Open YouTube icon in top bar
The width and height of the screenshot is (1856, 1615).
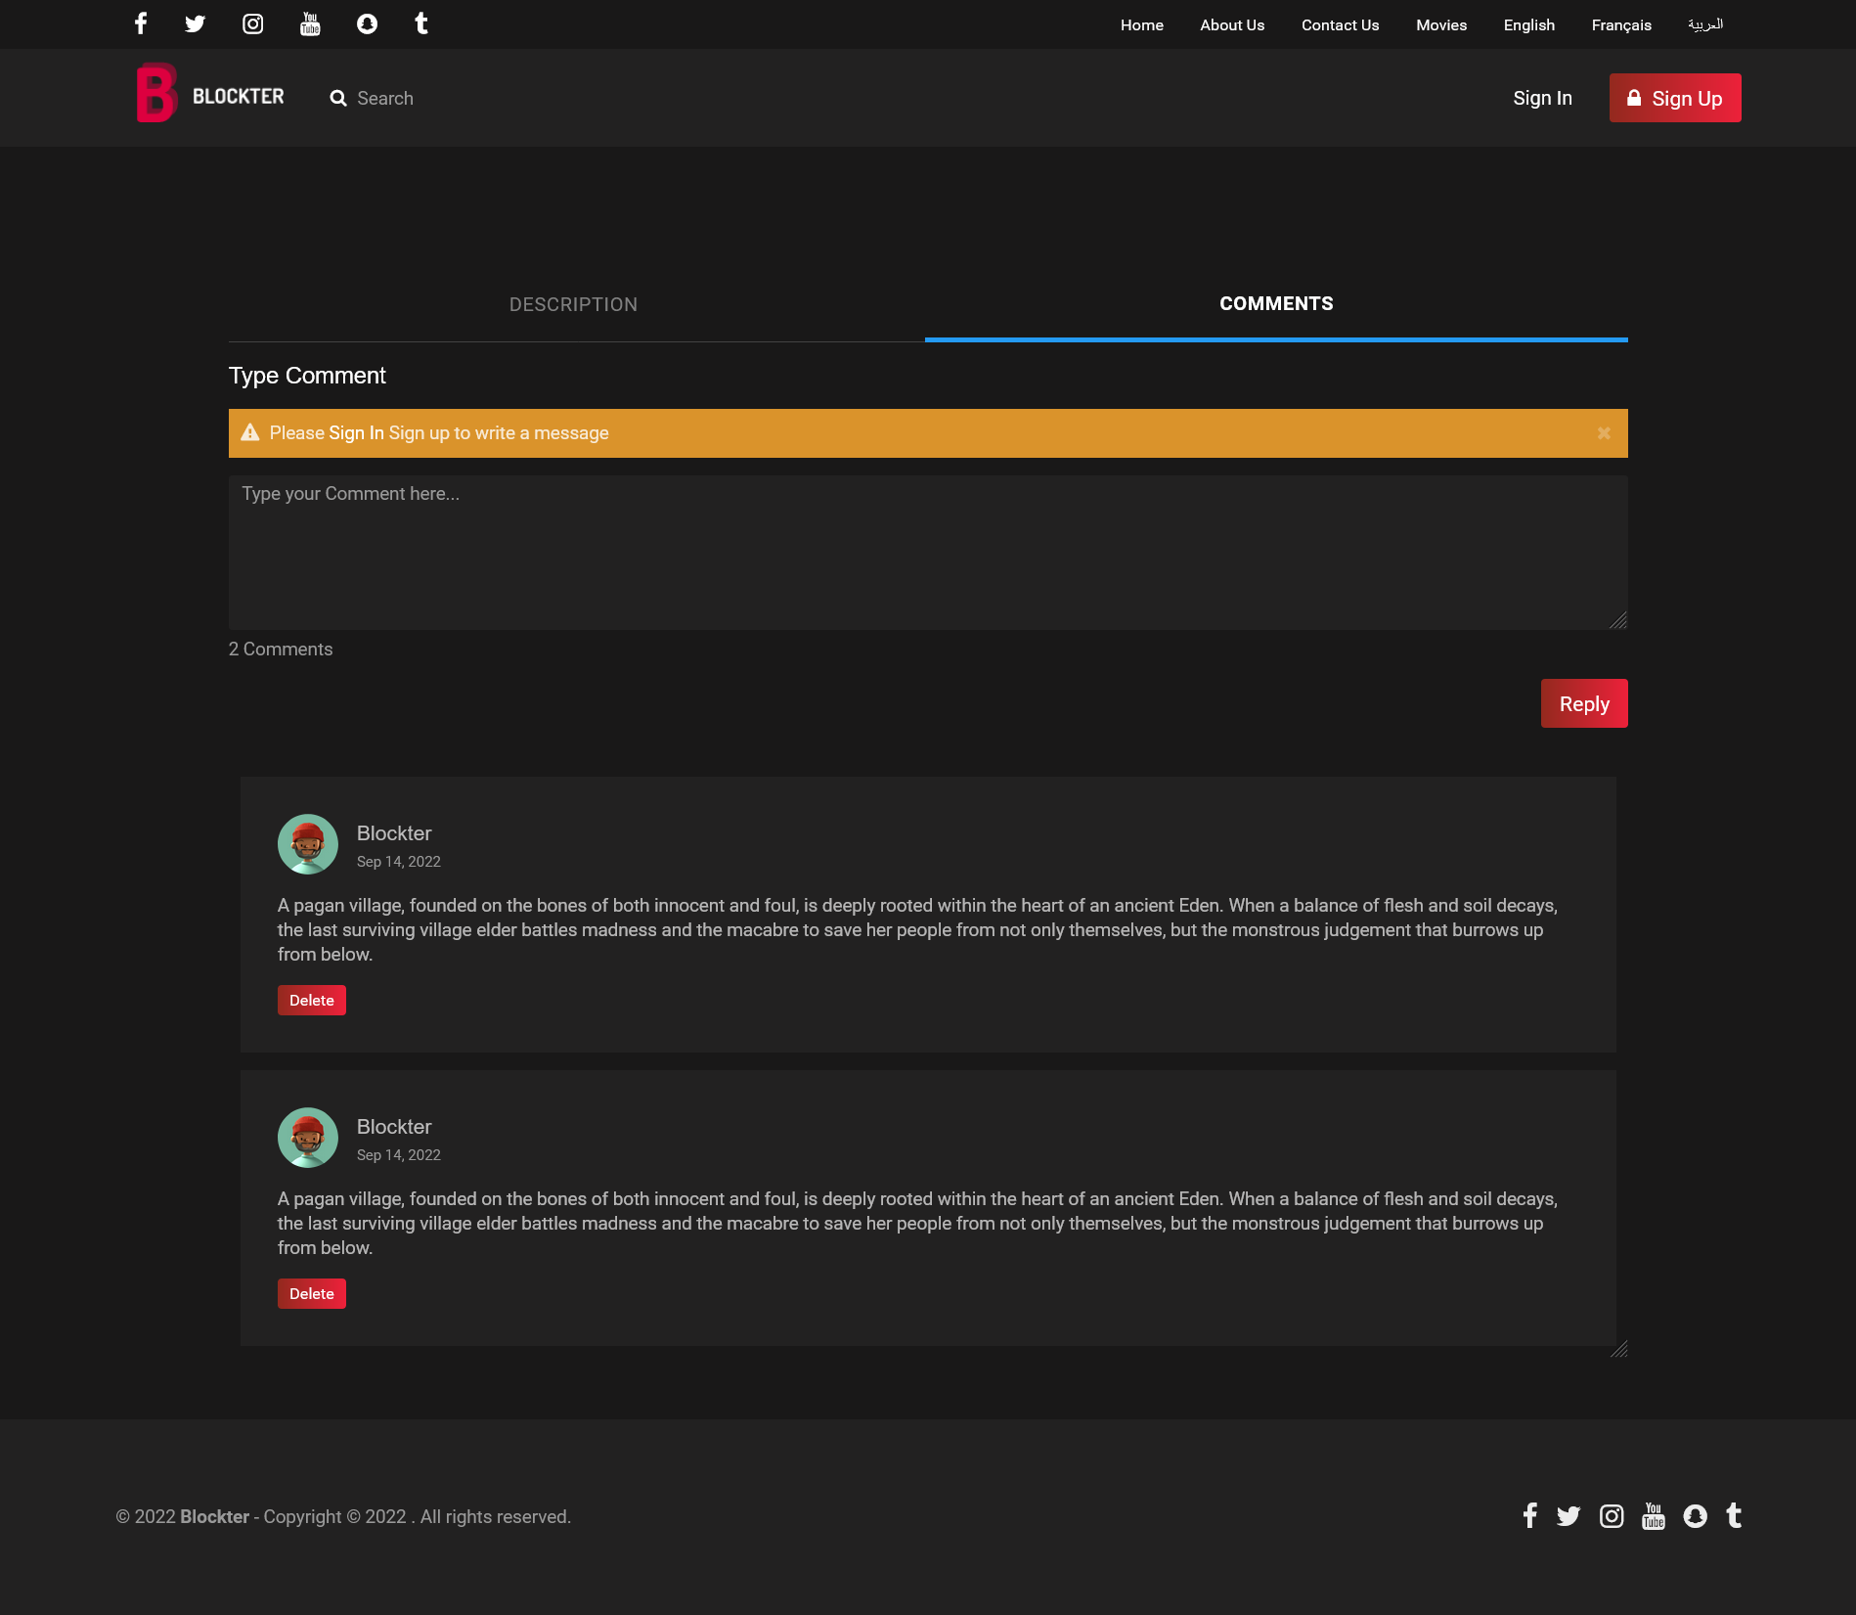pos(310,23)
